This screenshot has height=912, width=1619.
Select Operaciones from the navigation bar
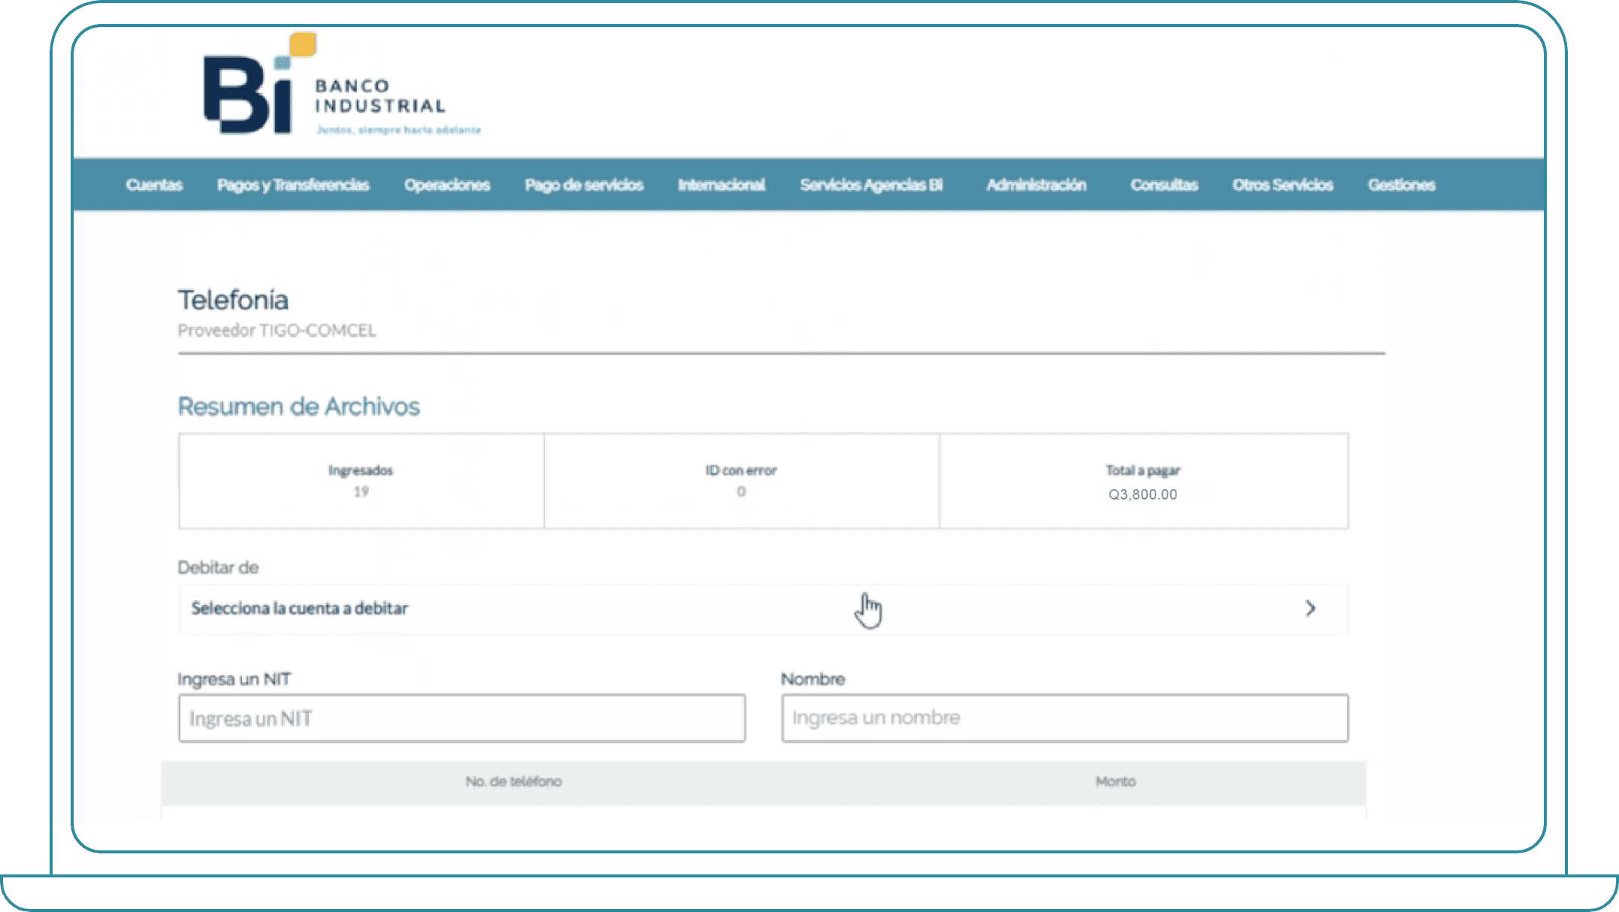point(447,185)
